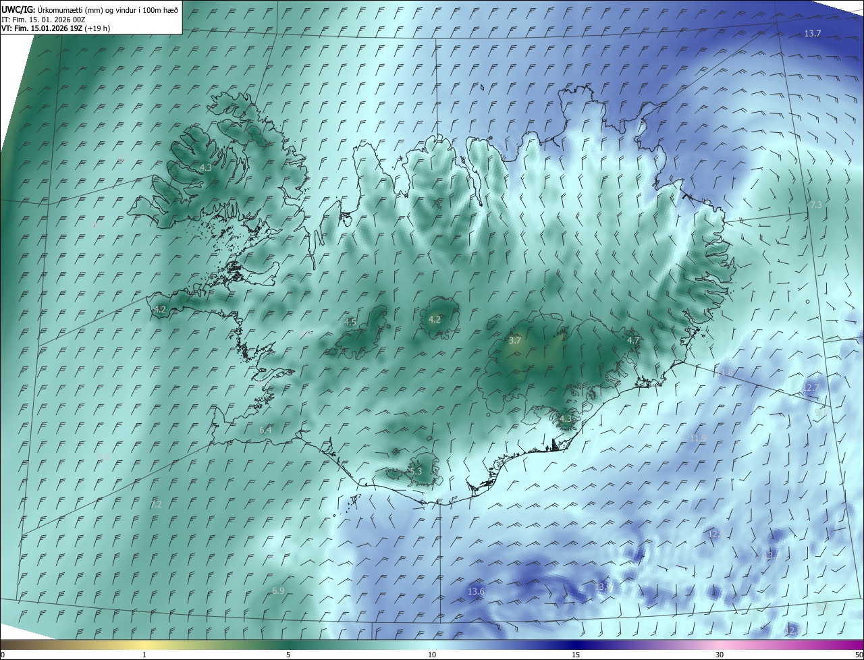Click the 30 tick on the color scale
Screen dimensions: 864x660
720,655
